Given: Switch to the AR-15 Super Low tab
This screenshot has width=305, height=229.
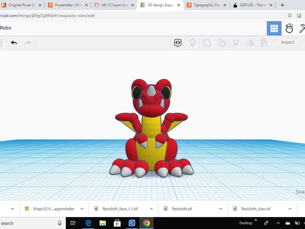Looking at the screenshot, I should 114,5.
